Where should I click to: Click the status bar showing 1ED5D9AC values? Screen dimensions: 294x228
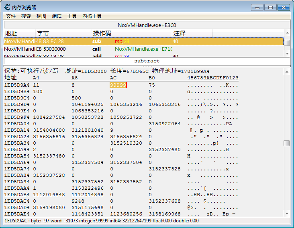(x=147, y=220)
